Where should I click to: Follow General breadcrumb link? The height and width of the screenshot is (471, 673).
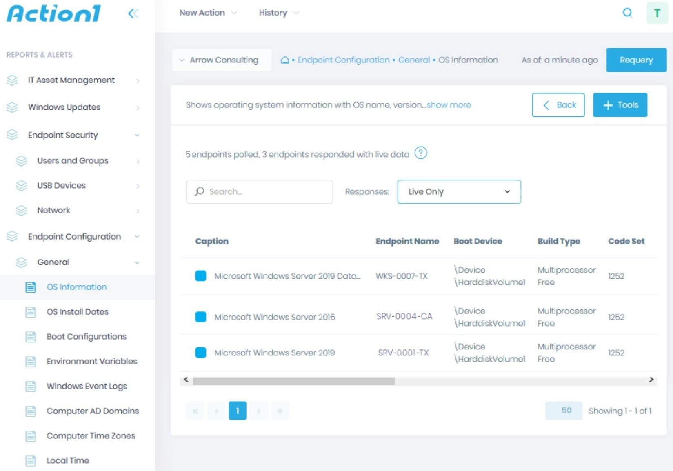[x=414, y=60]
